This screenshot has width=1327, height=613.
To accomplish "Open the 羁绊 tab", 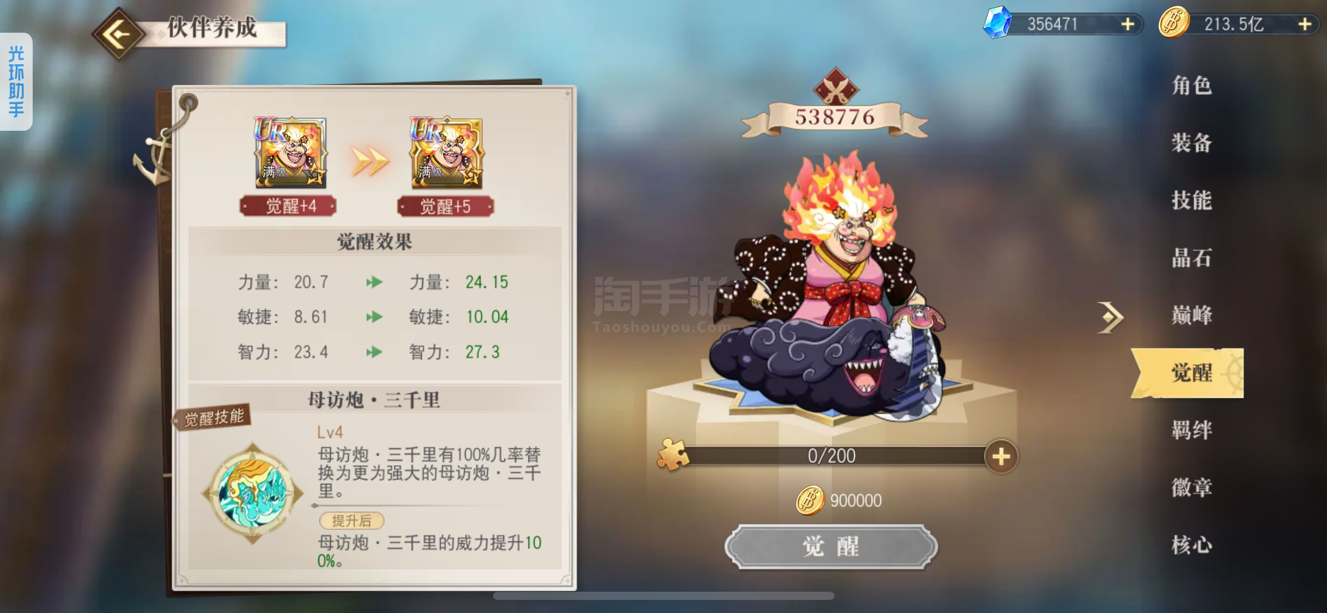I will tap(1191, 430).
